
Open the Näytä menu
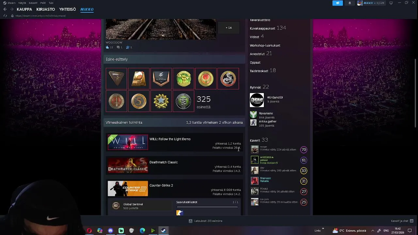[x=22, y=3]
